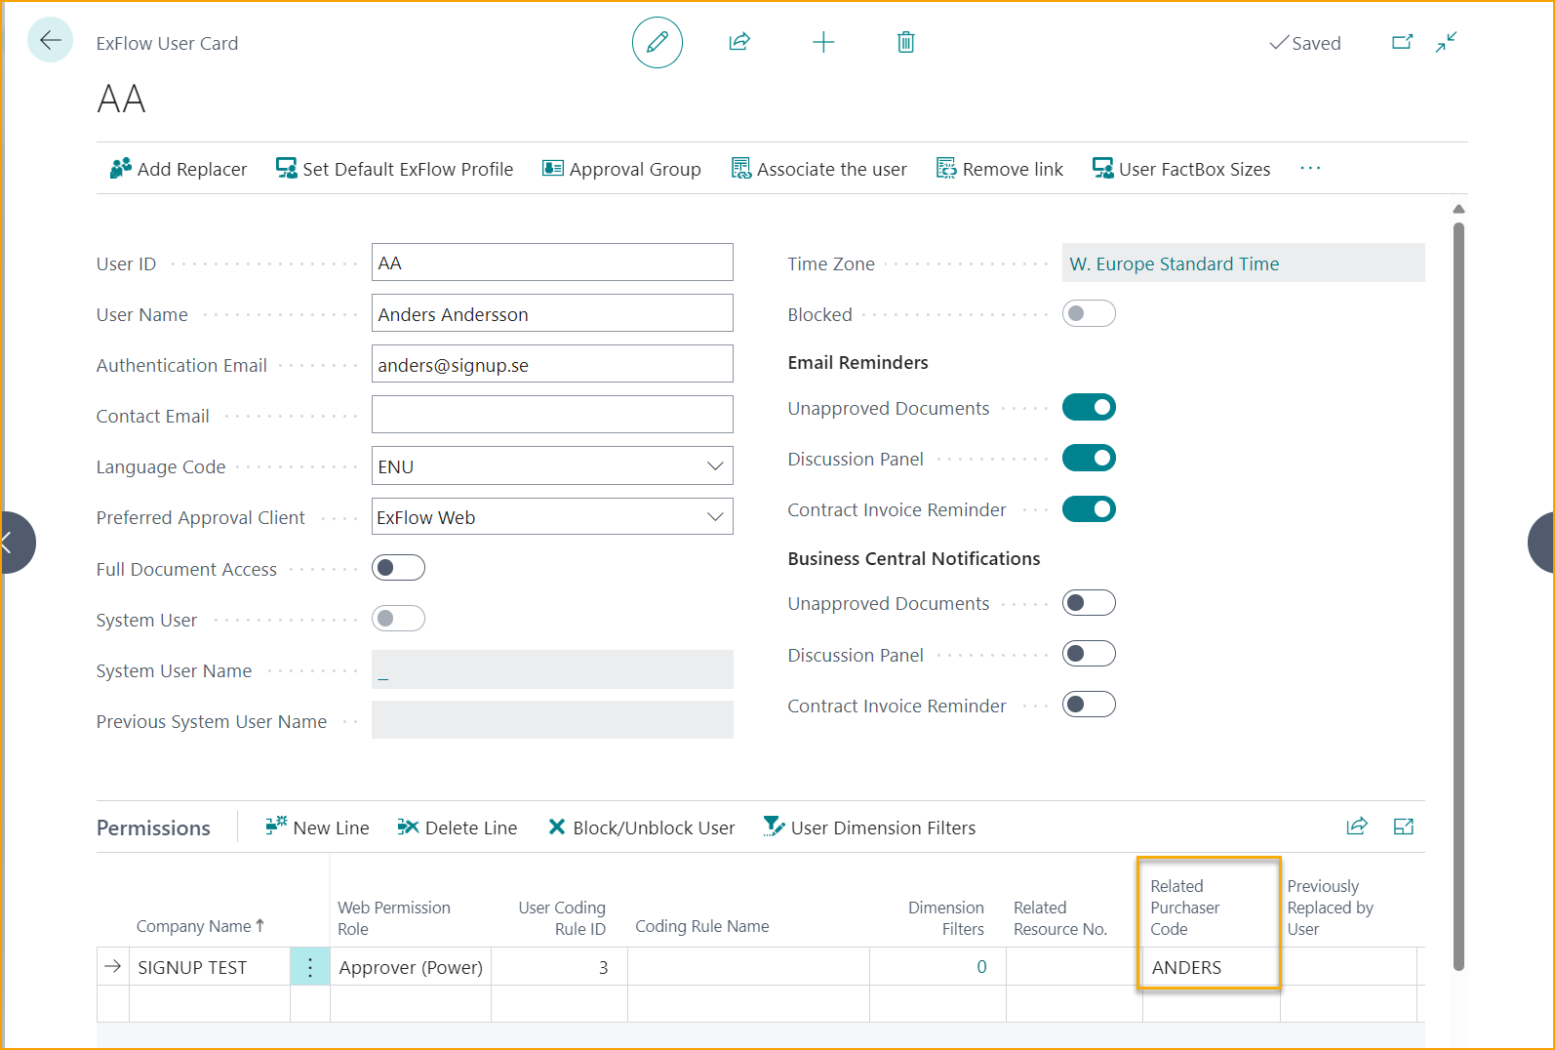This screenshot has height=1050, width=1555.
Task: Click Coding Rule Name column header
Action: (702, 926)
